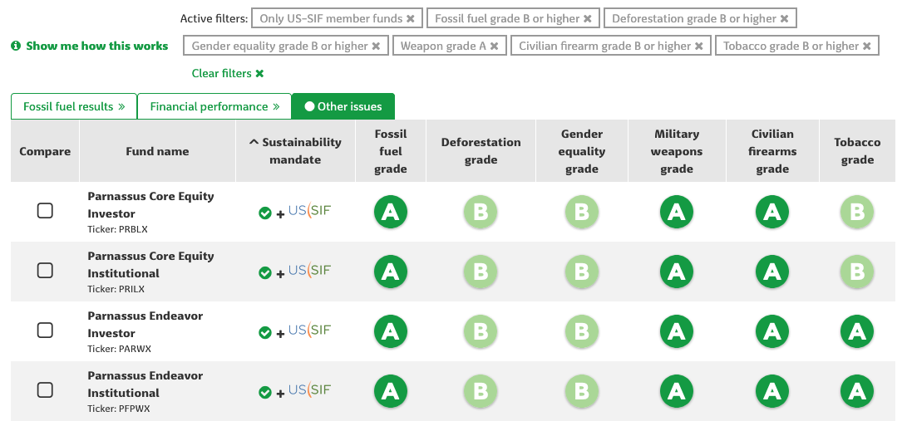
Task: Check compare box for Parnassus Endeavor Institutional
Action: click(45, 389)
